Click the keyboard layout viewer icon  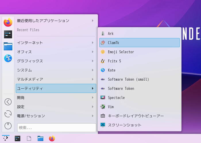[103, 116]
